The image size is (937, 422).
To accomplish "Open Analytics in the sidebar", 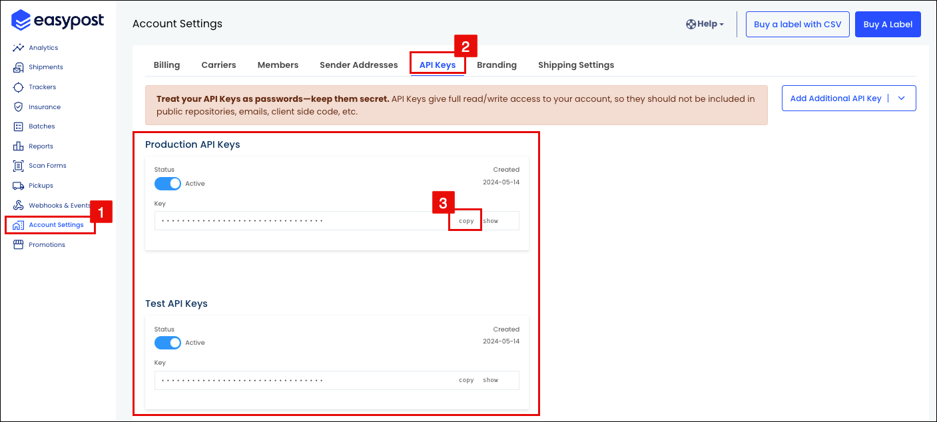I will (x=43, y=48).
